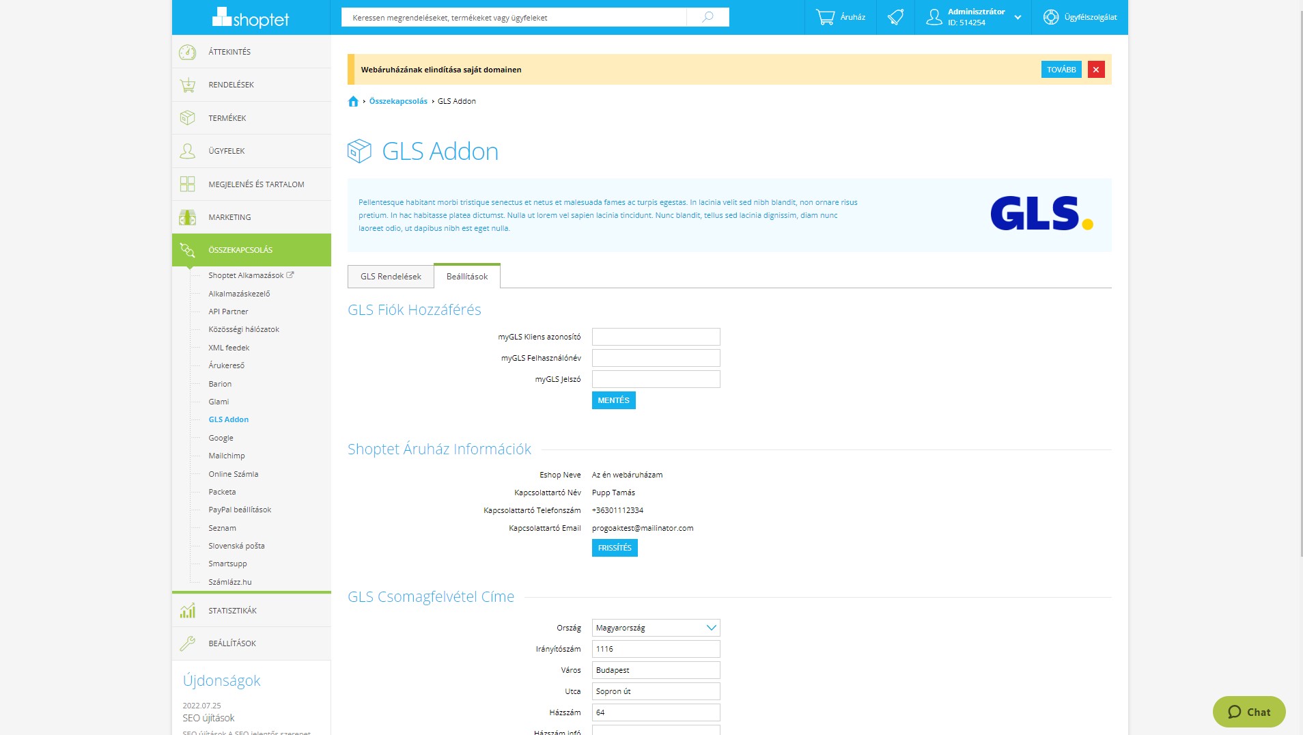Click the GLS Addon package icon
This screenshot has width=1303, height=735.
[359, 151]
